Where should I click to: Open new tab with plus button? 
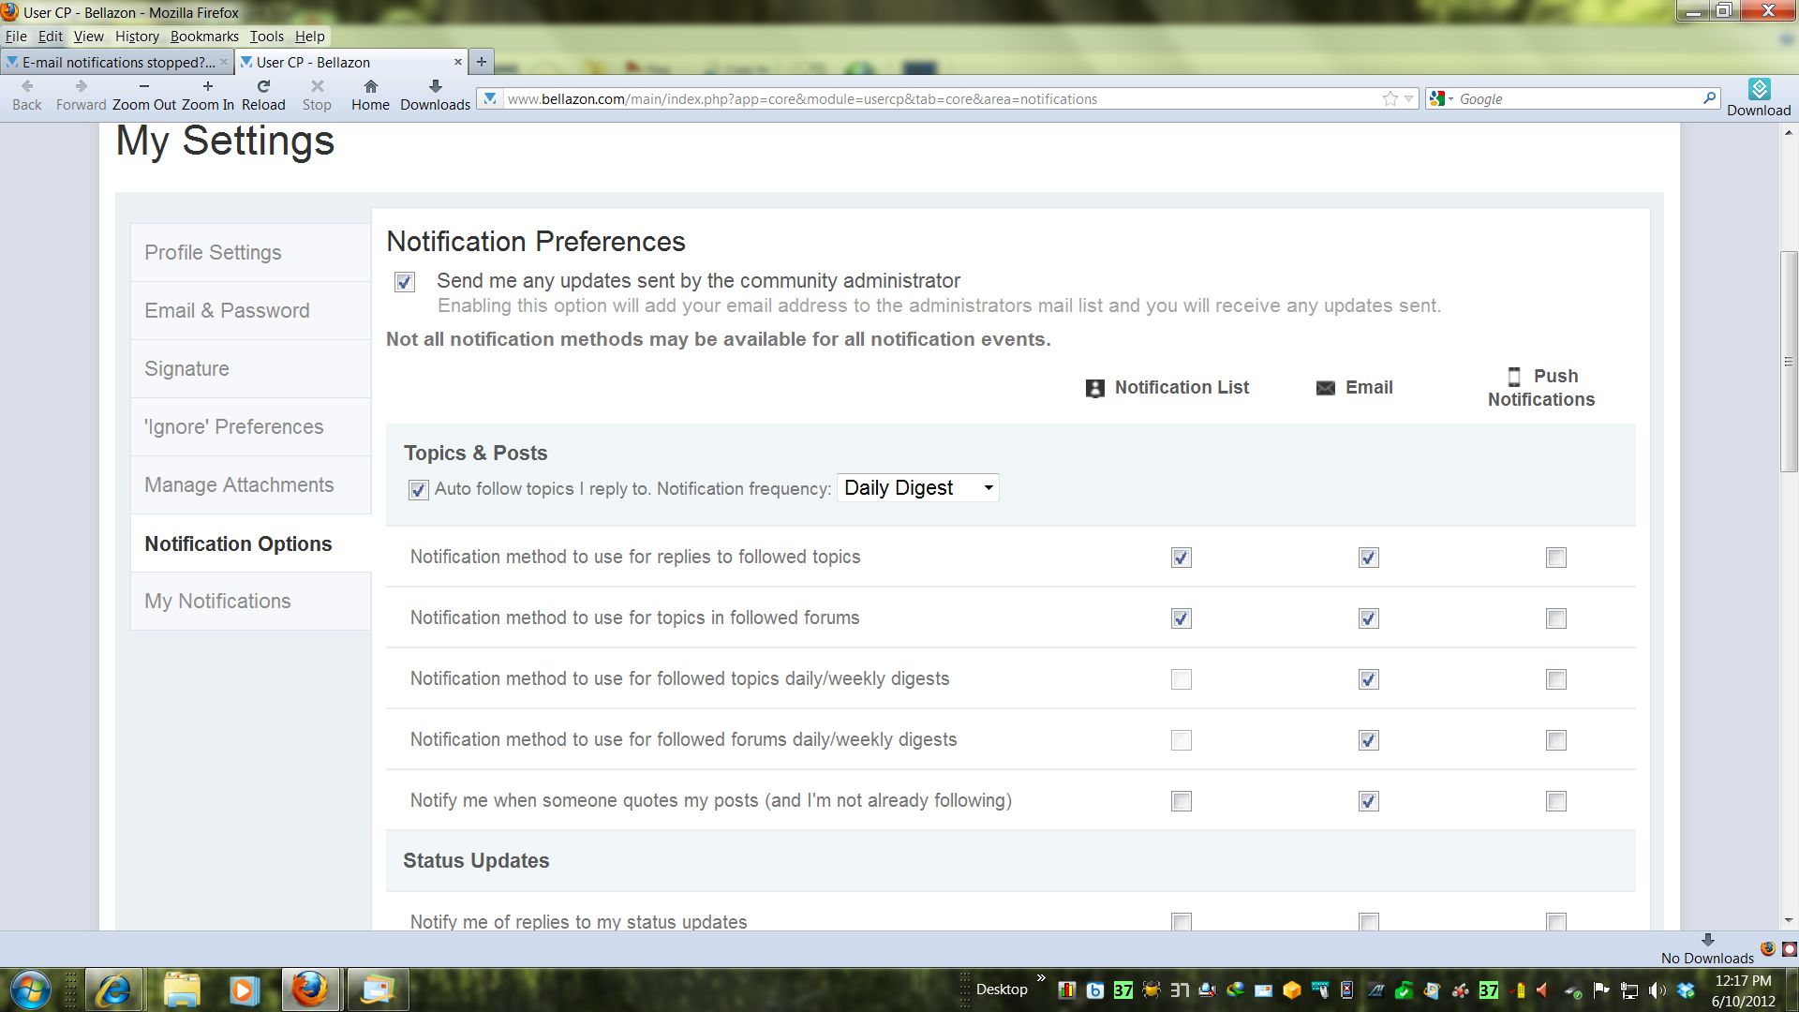[481, 62]
